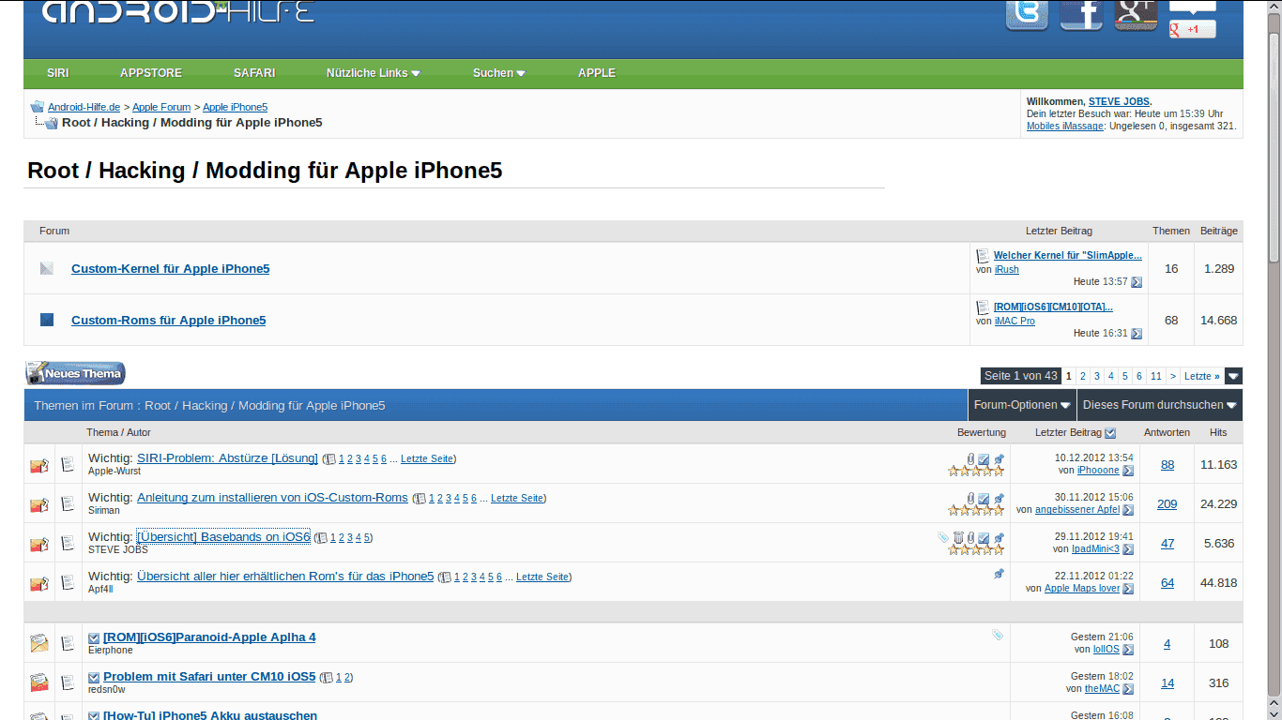
Task: Open the APPLE menu item
Action: coord(597,73)
